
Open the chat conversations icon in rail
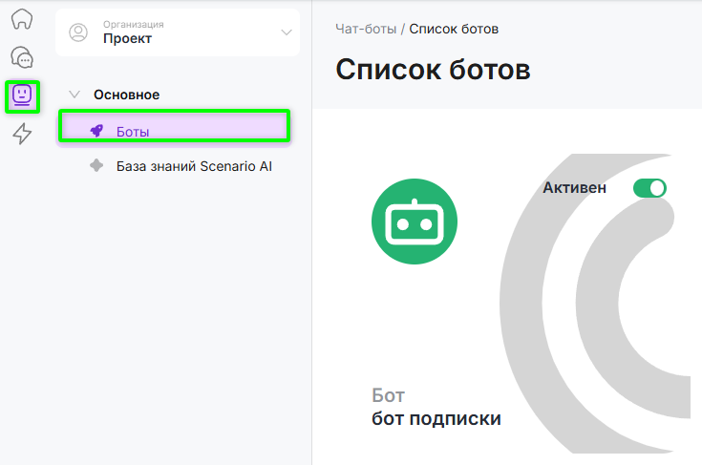click(x=21, y=58)
